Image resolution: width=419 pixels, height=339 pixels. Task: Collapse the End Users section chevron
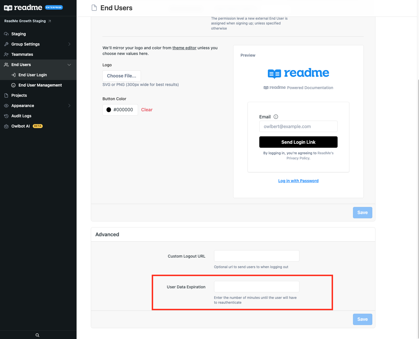point(69,65)
